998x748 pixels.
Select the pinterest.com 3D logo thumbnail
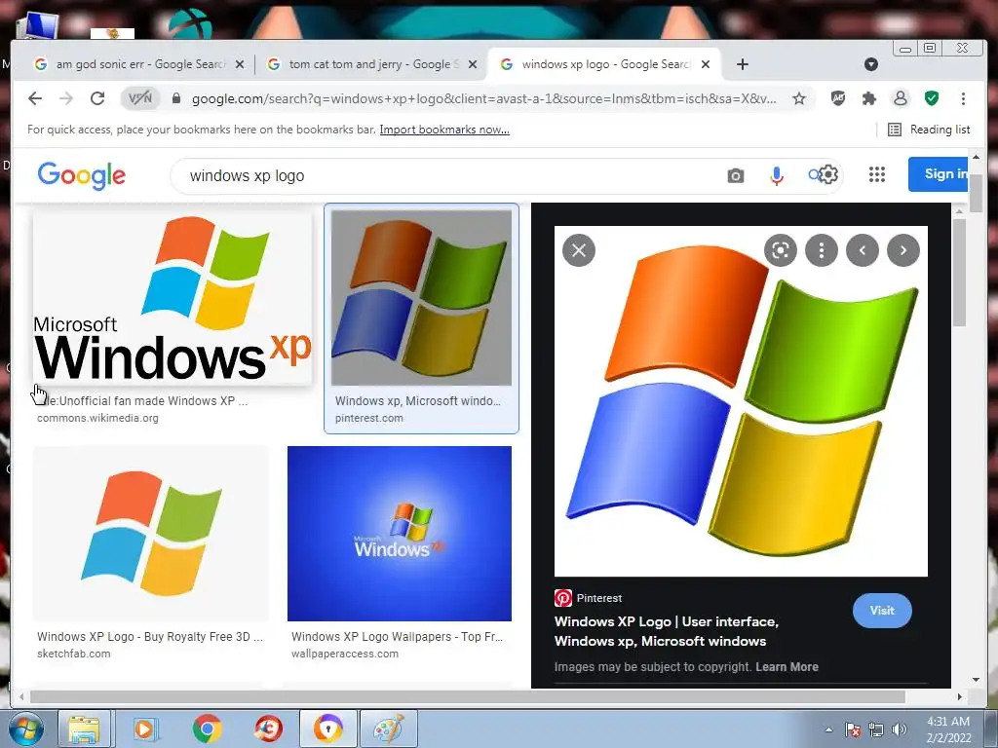421,298
